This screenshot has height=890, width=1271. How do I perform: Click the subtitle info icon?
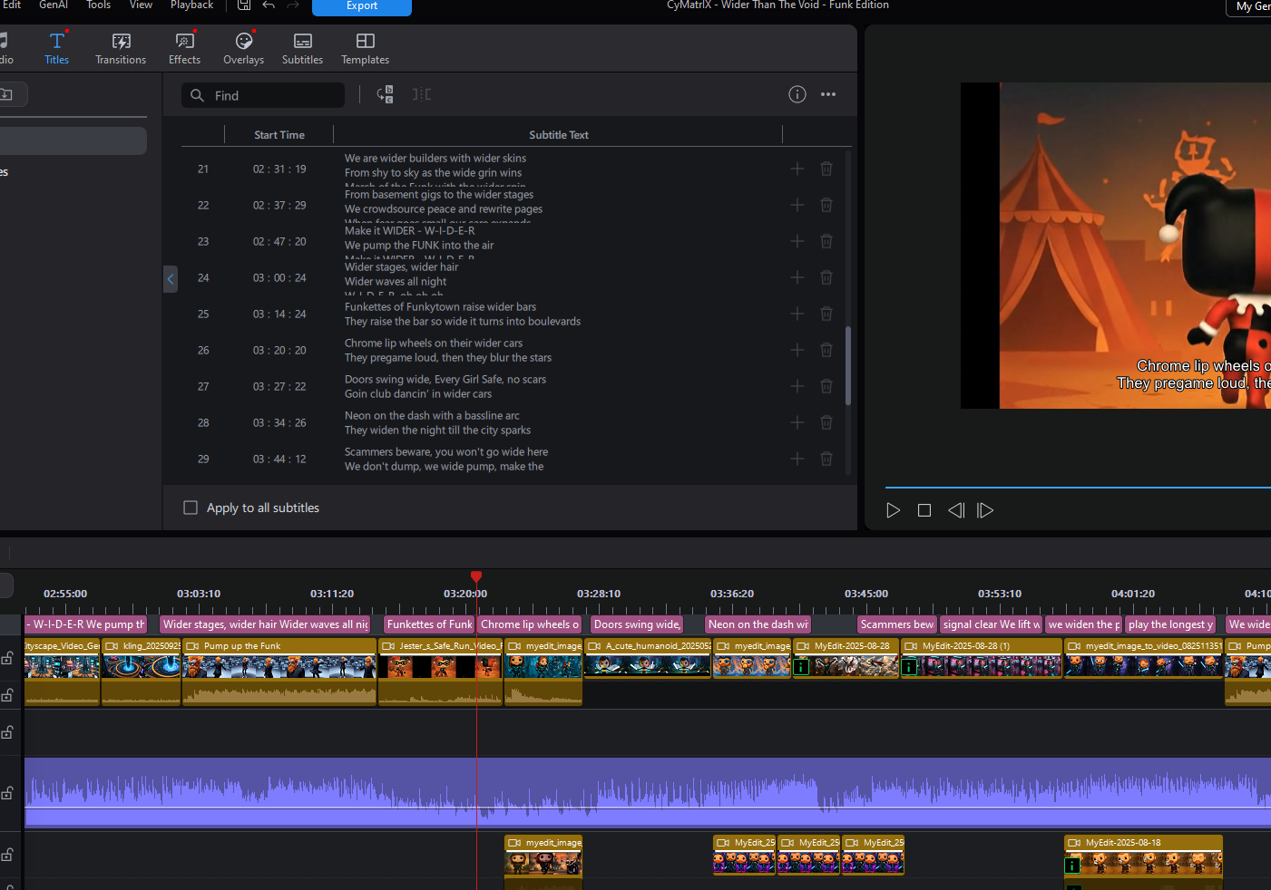tap(797, 94)
